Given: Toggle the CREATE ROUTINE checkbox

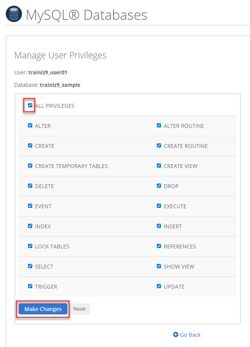Looking at the screenshot, I should pos(159,145).
